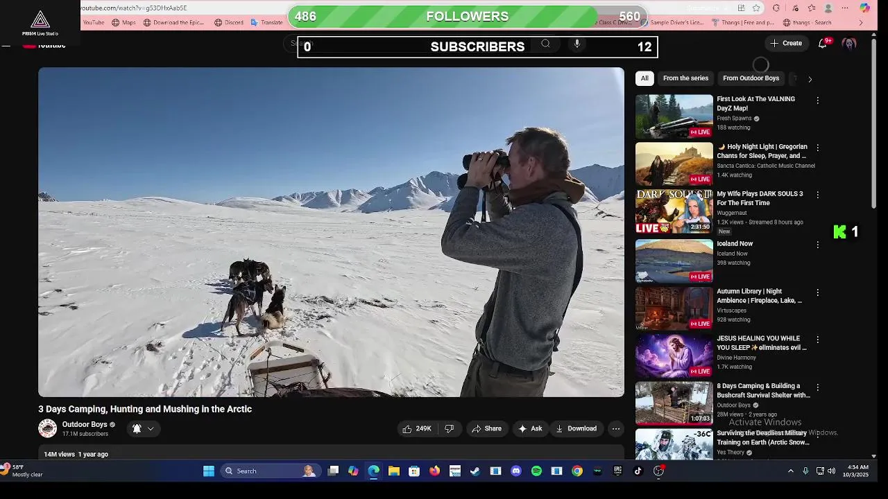Open the Autumn Library Night Ambience title
The height and width of the screenshot is (499, 888).
point(759,296)
